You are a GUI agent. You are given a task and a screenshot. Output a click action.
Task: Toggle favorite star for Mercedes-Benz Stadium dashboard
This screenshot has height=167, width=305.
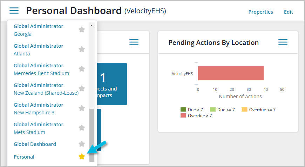coord(82,69)
